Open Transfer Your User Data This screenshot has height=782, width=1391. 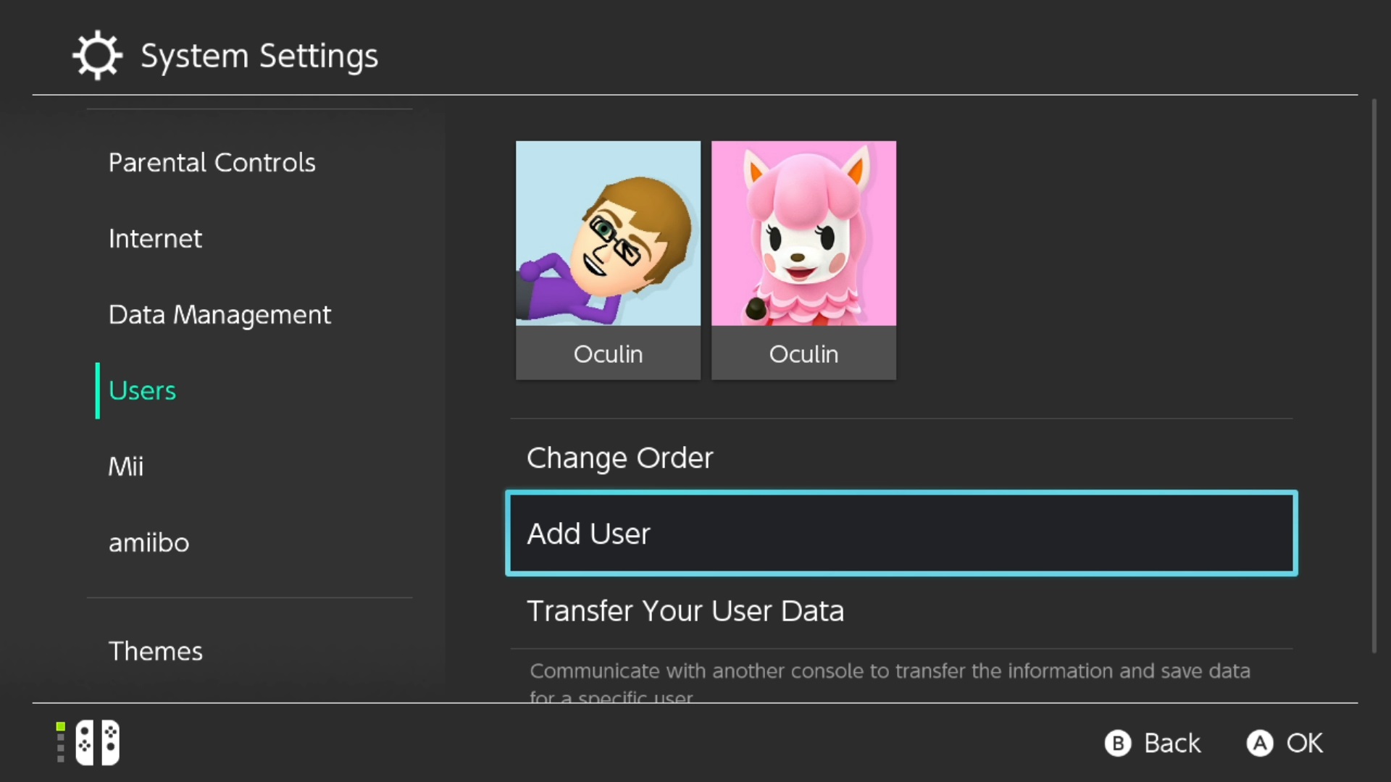686,610
